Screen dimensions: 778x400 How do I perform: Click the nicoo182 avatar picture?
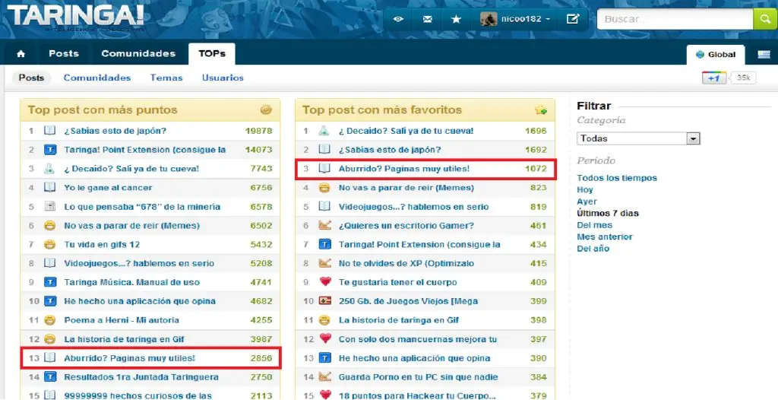tap(489, 19)
